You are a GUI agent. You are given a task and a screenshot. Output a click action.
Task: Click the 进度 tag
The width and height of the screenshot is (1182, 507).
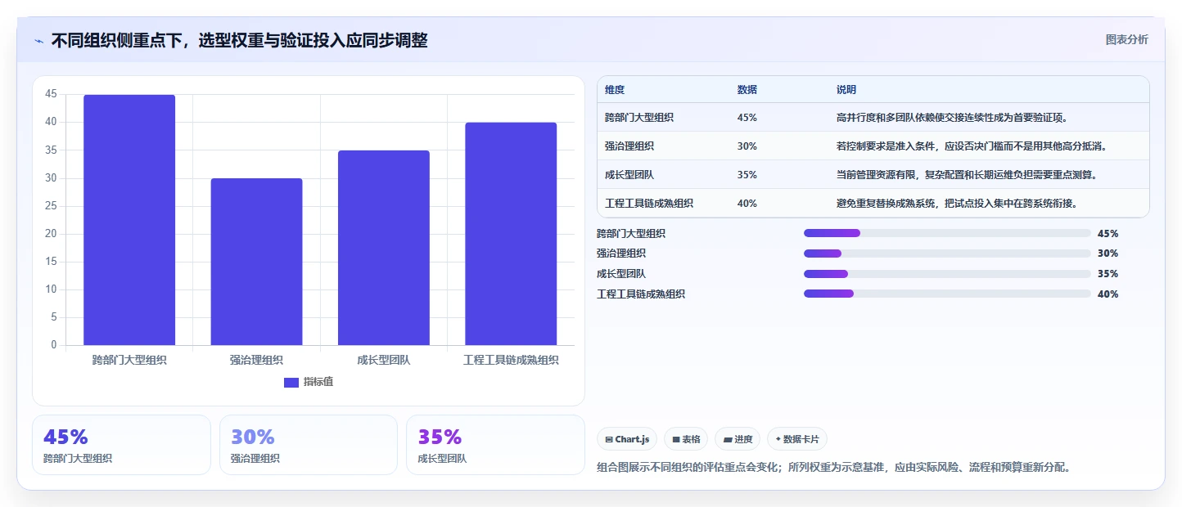pos(738,439)
